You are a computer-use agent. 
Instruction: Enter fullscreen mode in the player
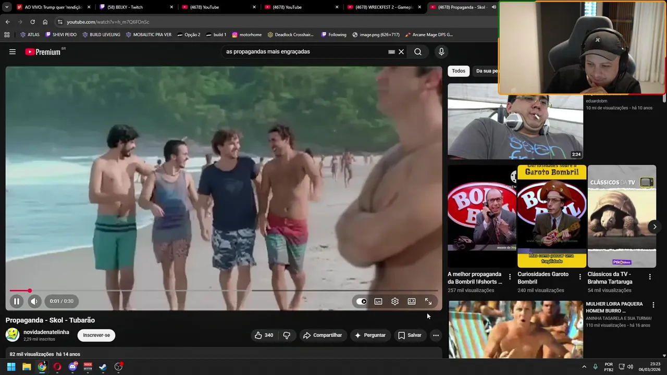click(428, 301)
